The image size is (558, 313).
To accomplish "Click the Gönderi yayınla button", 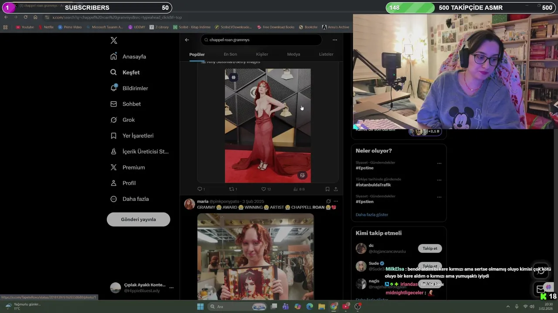I will pos(138,220).
